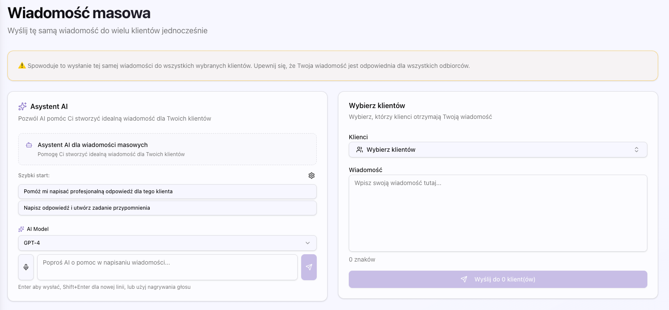The width and height of the screenshot is (669, 310).
Task: Click the 'Asystent AI dla wiadomości masowych' card title
Action: coord(93,145)
